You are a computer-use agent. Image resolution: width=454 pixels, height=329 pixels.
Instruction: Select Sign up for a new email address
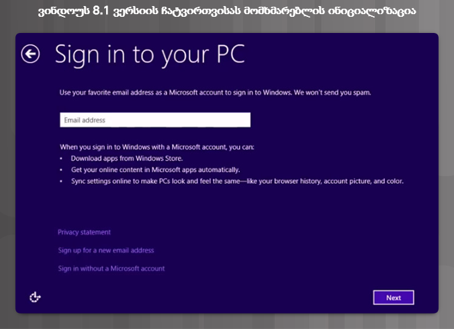click(106, 250)
